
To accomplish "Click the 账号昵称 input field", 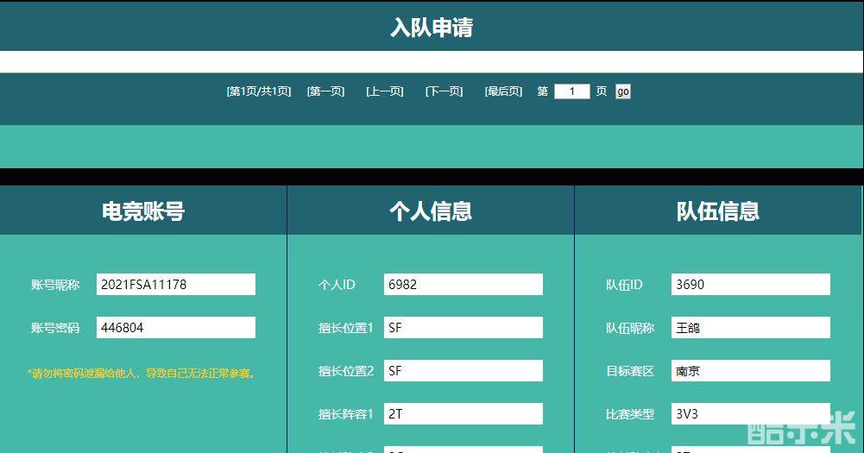I will click(x=176, y=284).
